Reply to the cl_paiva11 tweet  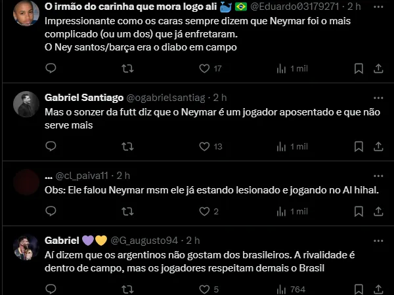tap(51, 211)
